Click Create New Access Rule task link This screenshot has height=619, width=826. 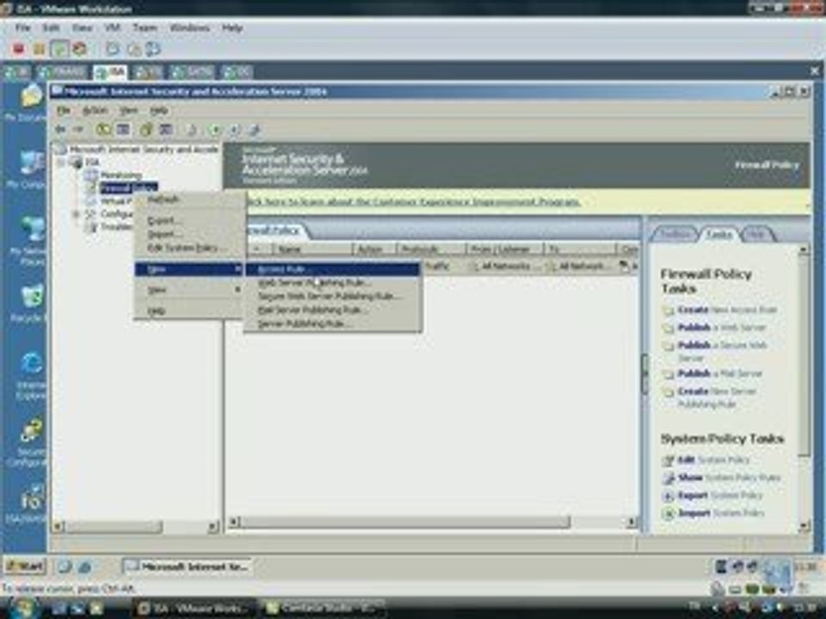pos(727,310)
